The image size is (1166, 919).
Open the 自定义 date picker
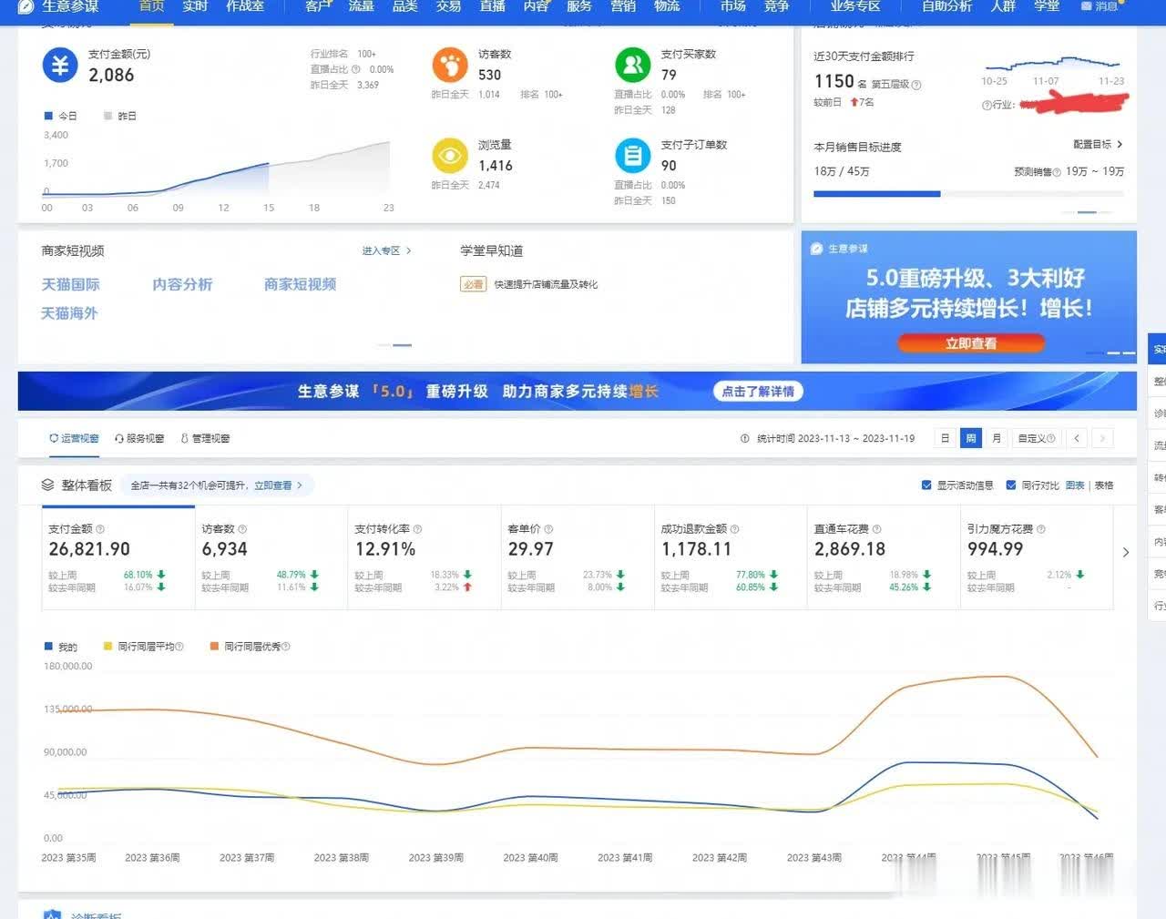1037,438
